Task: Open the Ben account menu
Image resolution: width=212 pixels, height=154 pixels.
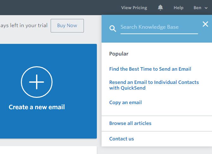Action: (x=198, y=8)
